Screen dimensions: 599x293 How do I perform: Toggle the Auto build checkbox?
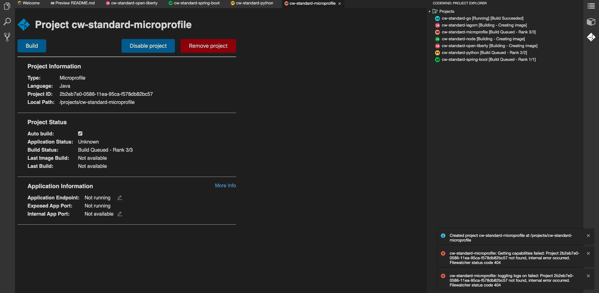(80, 133)
